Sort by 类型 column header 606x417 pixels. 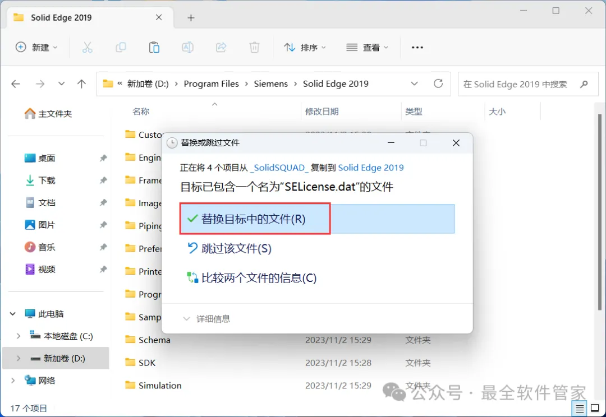point(414,112)
